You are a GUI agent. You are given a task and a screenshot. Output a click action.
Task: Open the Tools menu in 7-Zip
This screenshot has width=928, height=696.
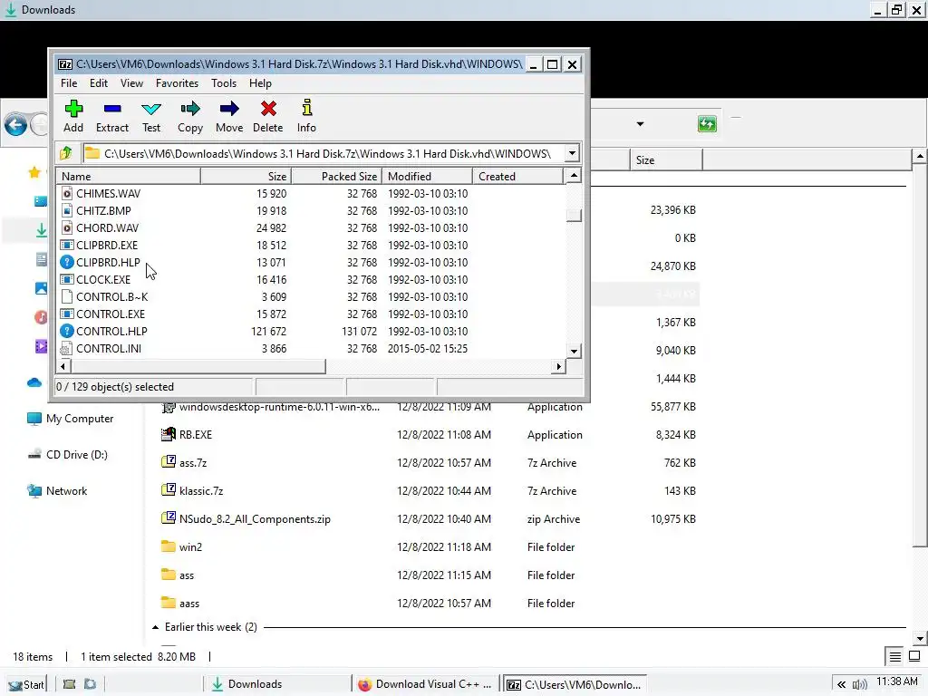click(x=224, y=83)
